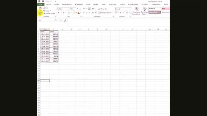
Task: Click the Name Box showing A21
Action: pos(43,20)
